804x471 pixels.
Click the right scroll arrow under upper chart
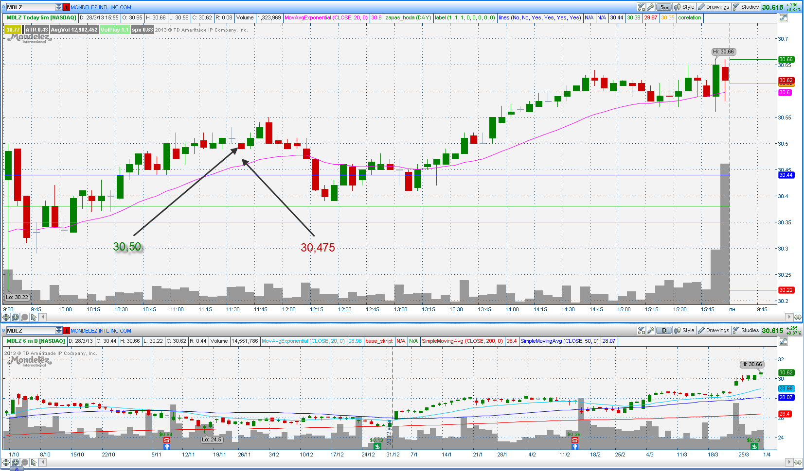click(789, 317)
